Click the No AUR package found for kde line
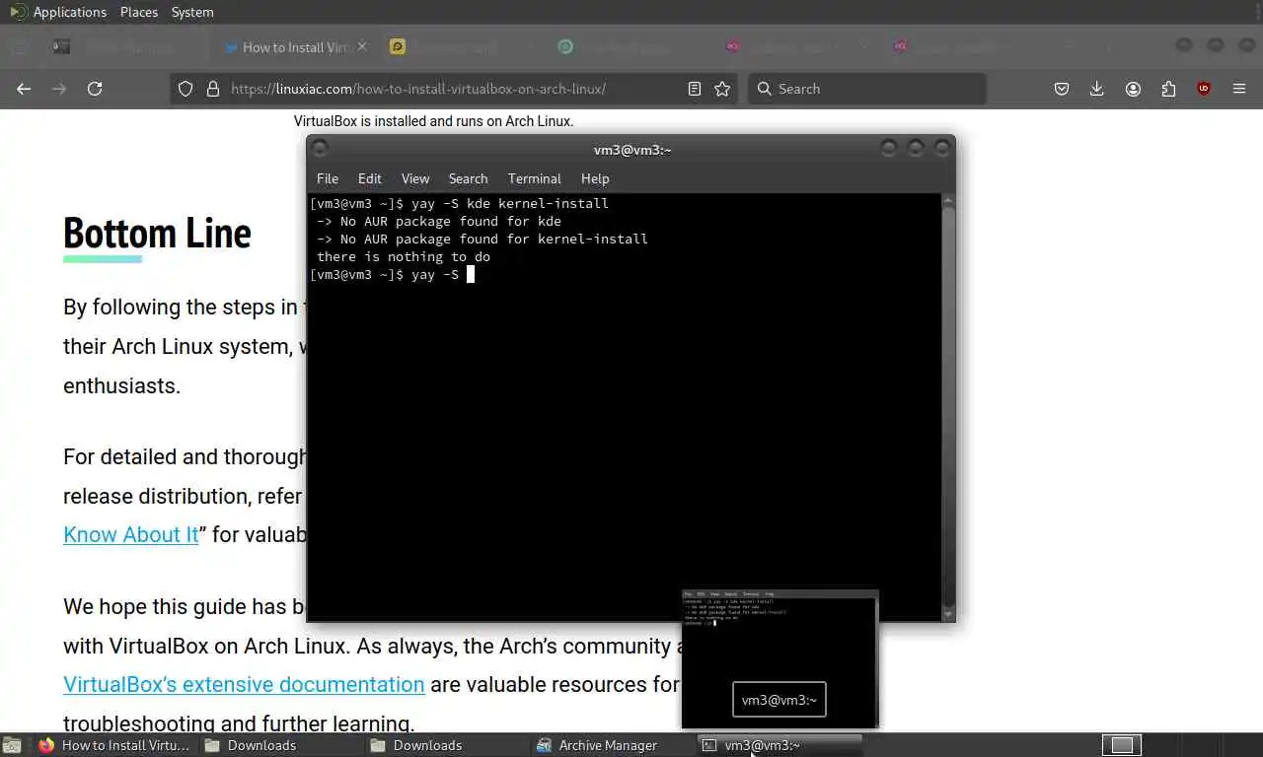The height and width of the screenshot is (757, 1263). (439, 221)
